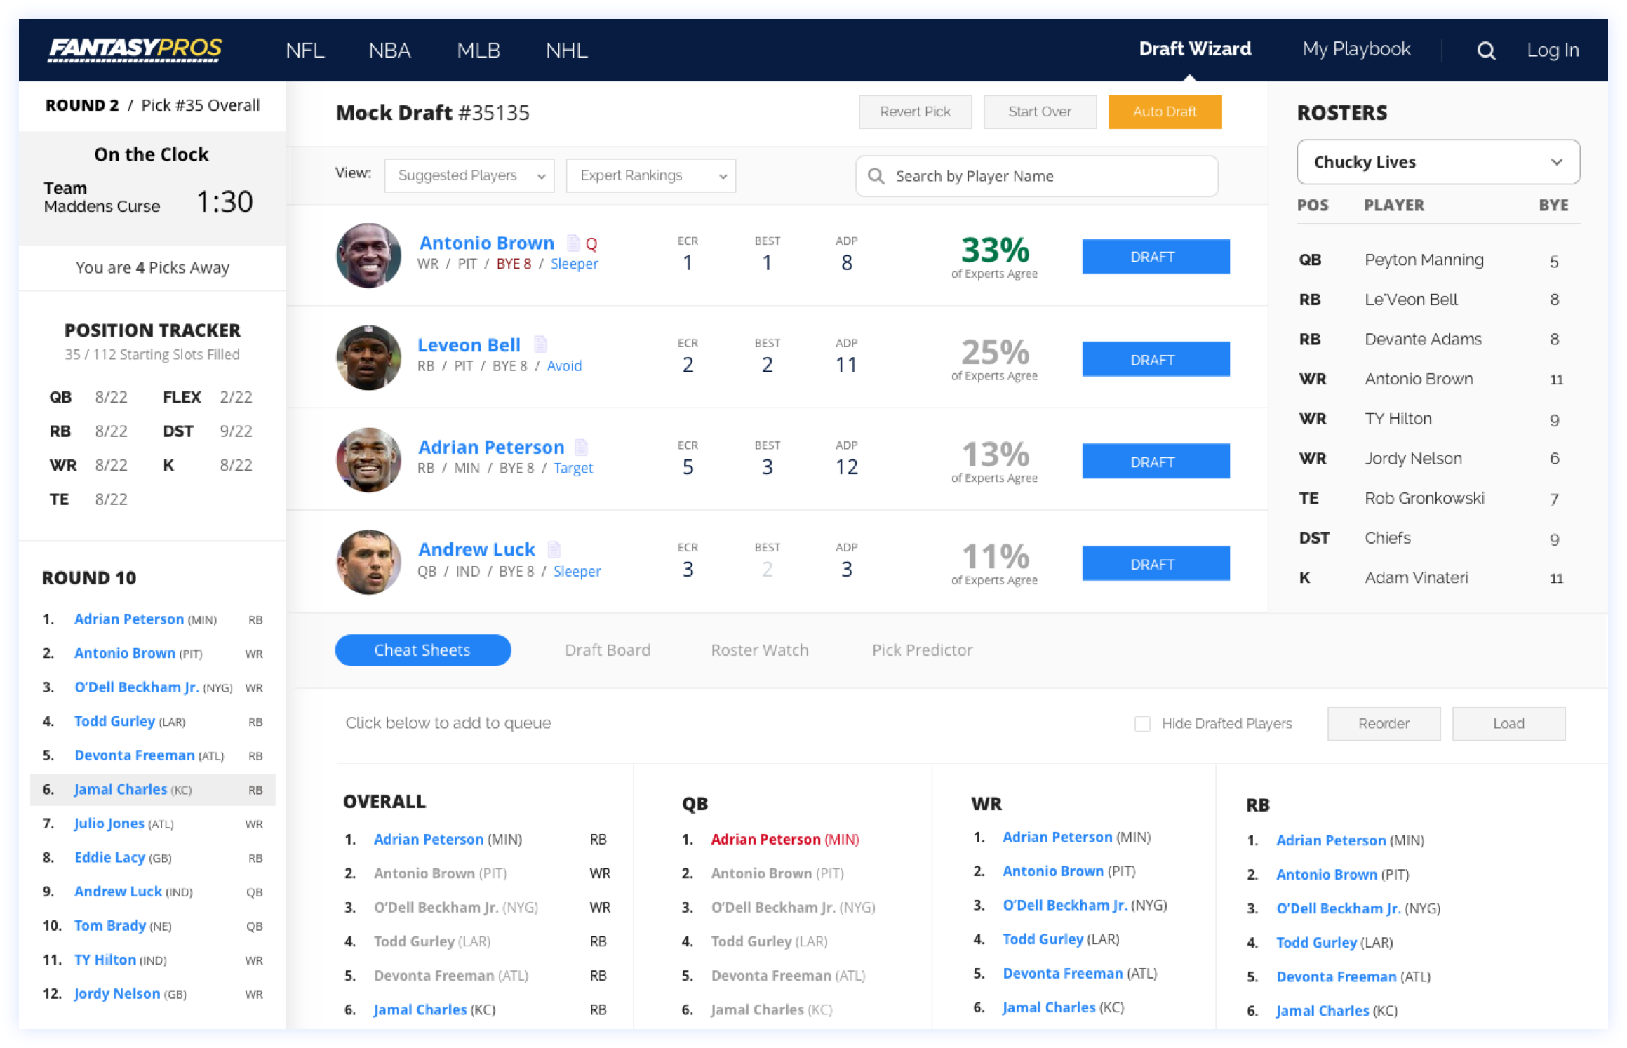
Task: Click the Revert Pick button
Action: pos(915,112)
